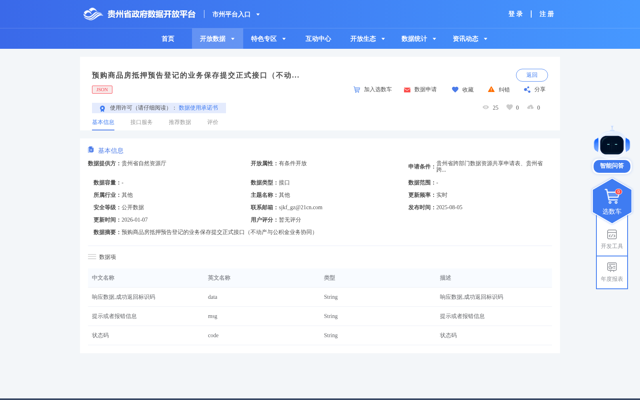Click the 描述 column header
This screenshot has height=400, width=640.
pos(446,278)
